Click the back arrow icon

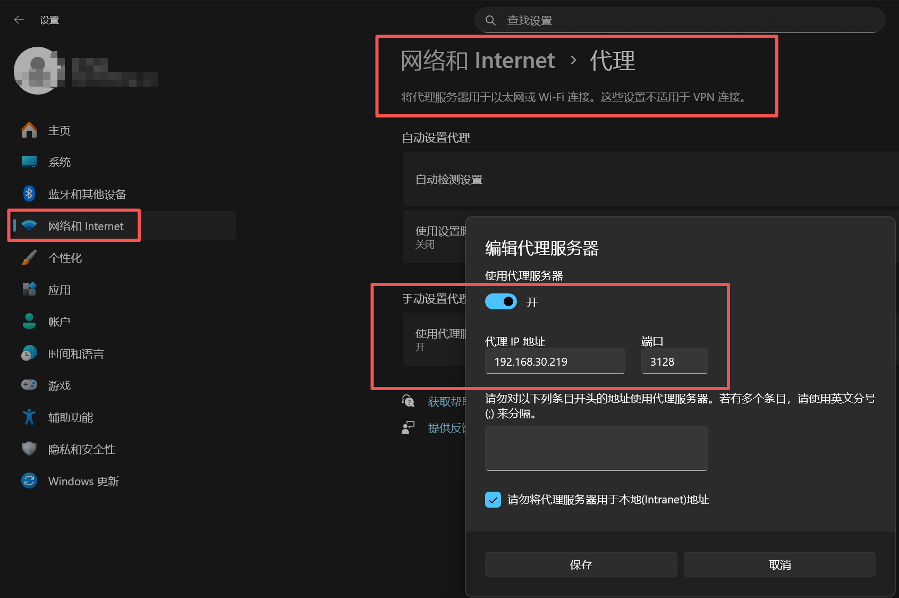click(x=19, y=20)
